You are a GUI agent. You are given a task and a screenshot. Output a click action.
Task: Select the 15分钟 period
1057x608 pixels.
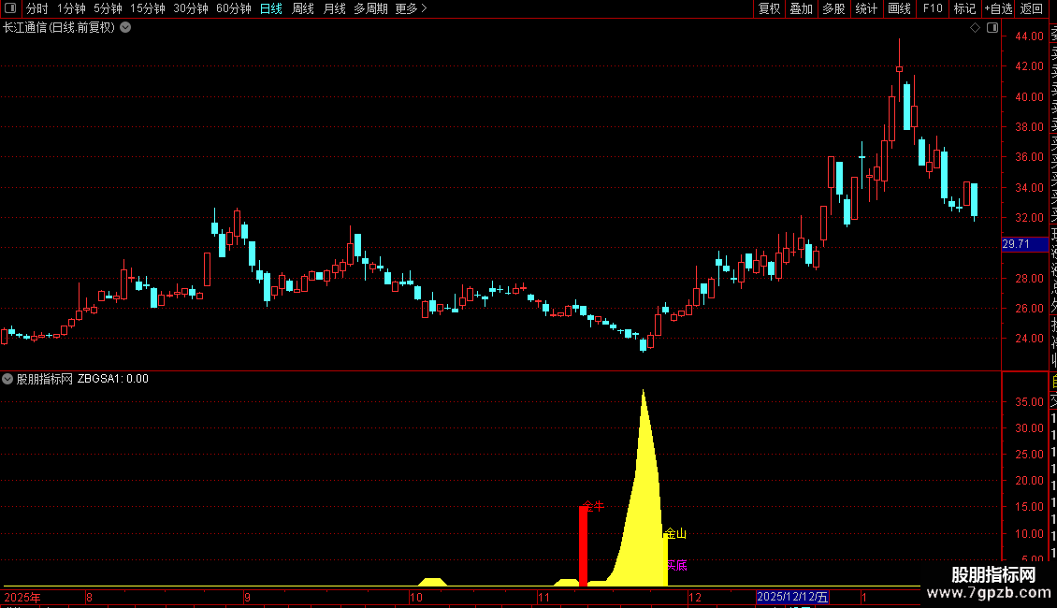tap(148, 8)
